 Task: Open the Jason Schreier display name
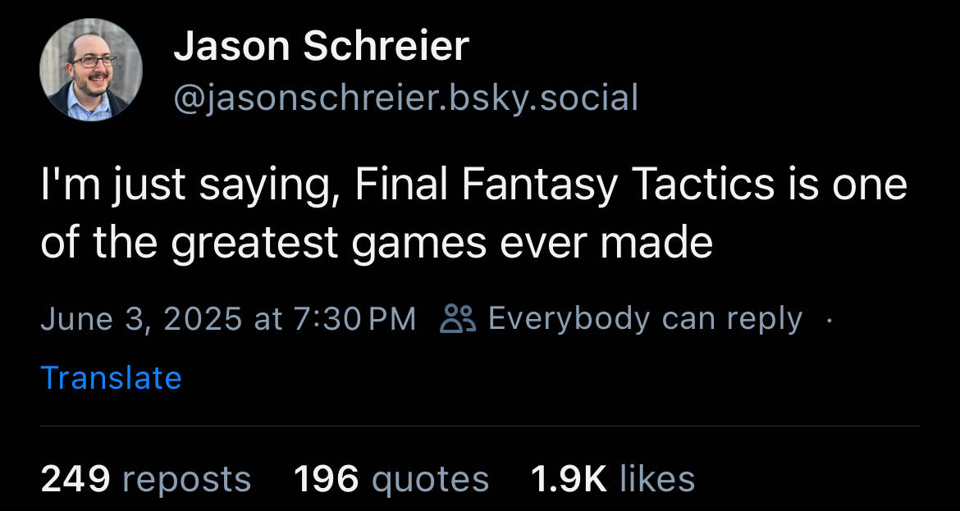[321, 47]
